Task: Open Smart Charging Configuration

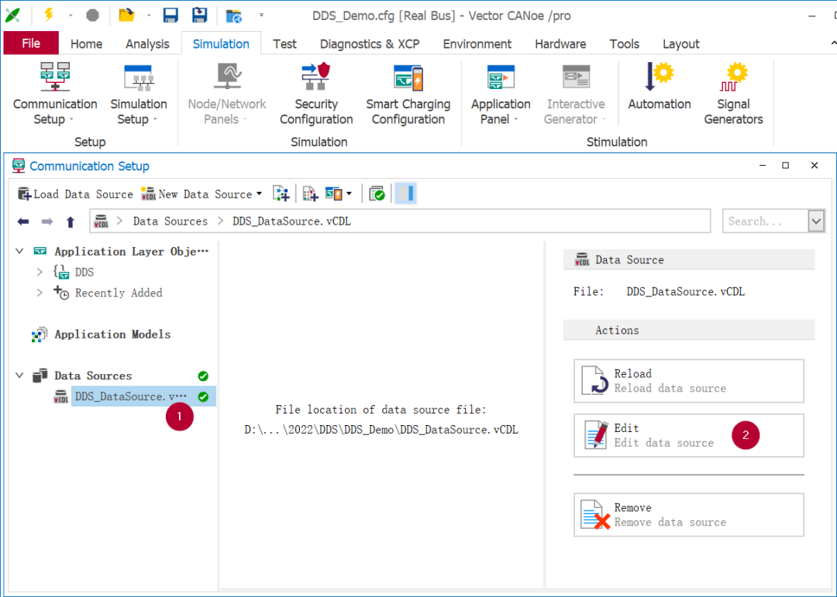Action: pyautogui.click(x=408, y=94)
